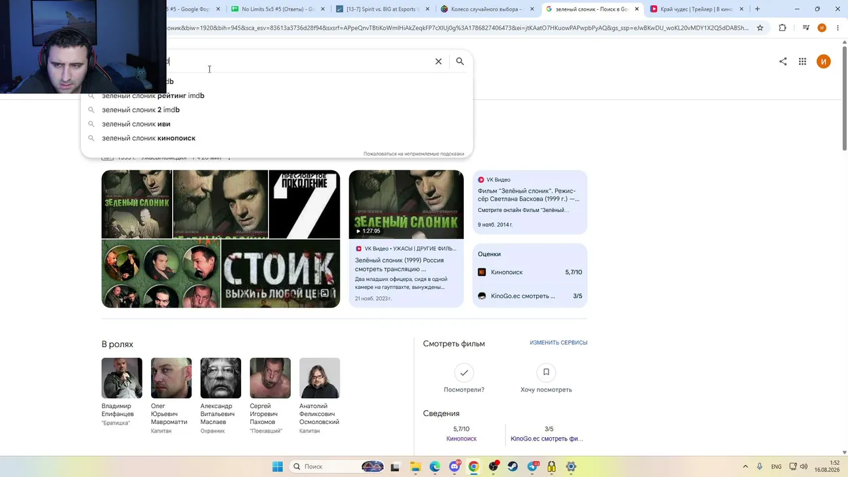Open VK Видео result 'Фильм Зелёный слоник'
The width and height of the screenshot is (848, 477).
[530, 202]
